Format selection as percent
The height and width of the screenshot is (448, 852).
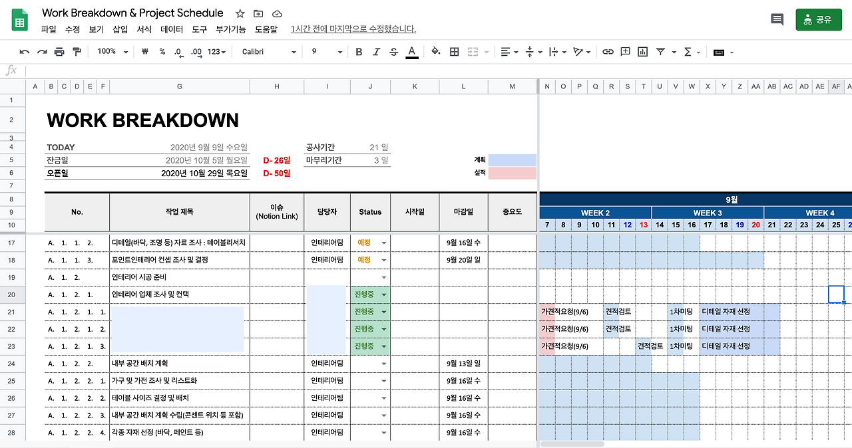pos(162,51)
